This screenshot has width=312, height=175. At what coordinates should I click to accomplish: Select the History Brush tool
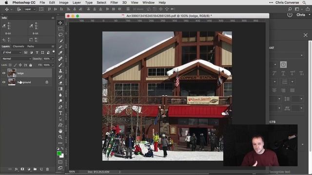pyautogui.click(x=60, y=77)
